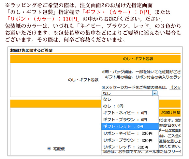Click the お届け先に関するご希望 section title
Viewport: 189px width, 159px height.
[31, 50]
